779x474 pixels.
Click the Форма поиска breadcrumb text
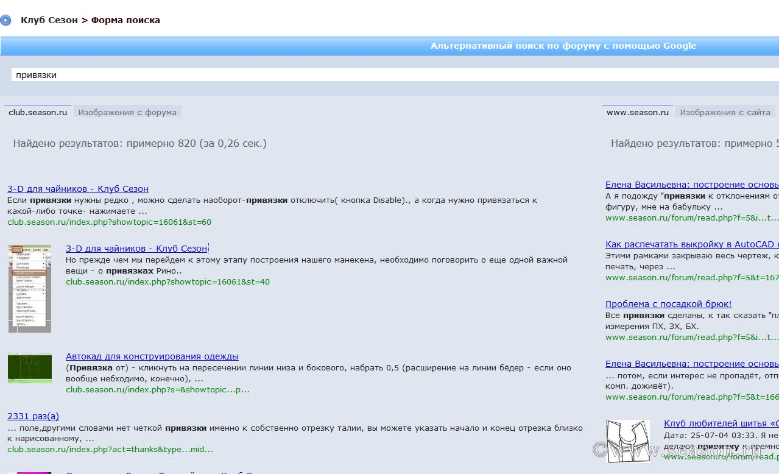click(x=125, y=20)
